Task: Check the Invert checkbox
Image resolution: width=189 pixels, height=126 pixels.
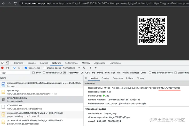Action: [x=34, y=73]
